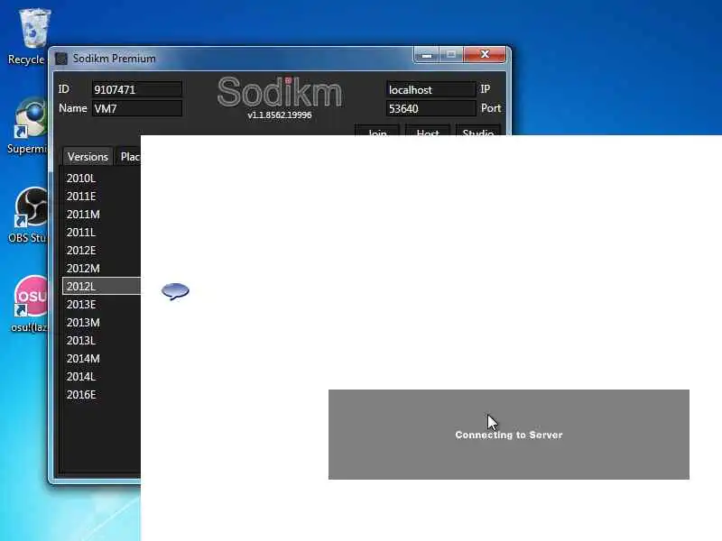
Task: Select version 2014L in the list
Action: click(101, 376)
